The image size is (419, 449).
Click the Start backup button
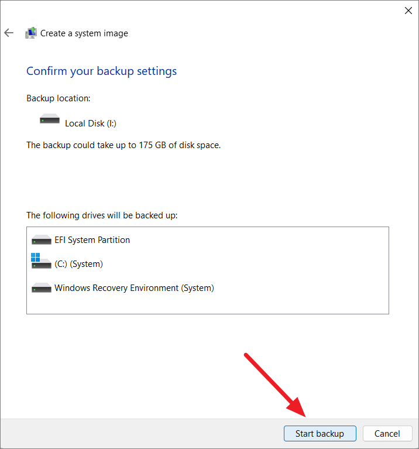pos(320,434)
